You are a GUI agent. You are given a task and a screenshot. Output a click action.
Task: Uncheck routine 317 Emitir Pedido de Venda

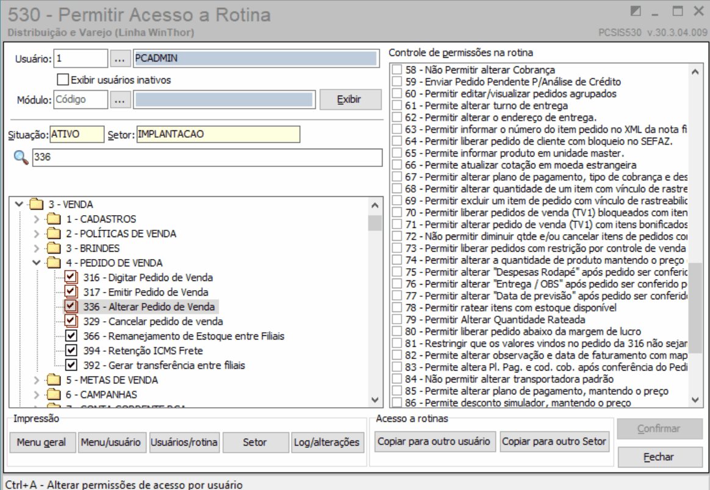click(x=71, y=292)
